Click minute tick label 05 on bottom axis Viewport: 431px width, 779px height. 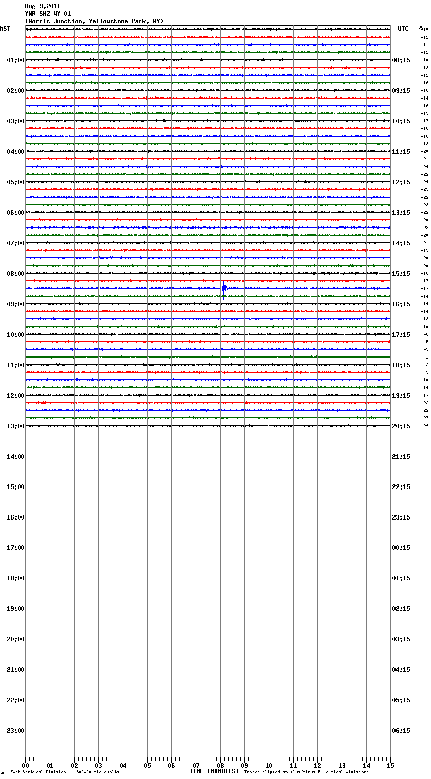click(x=147, y=766)
